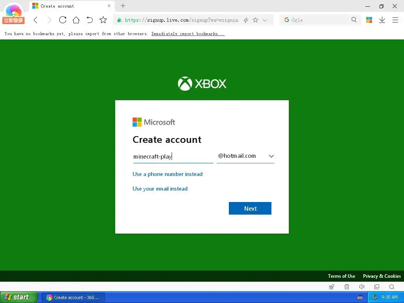Go to the home page icon
Viewport: 404px width, 303px height.
click(x=76, y=20)
